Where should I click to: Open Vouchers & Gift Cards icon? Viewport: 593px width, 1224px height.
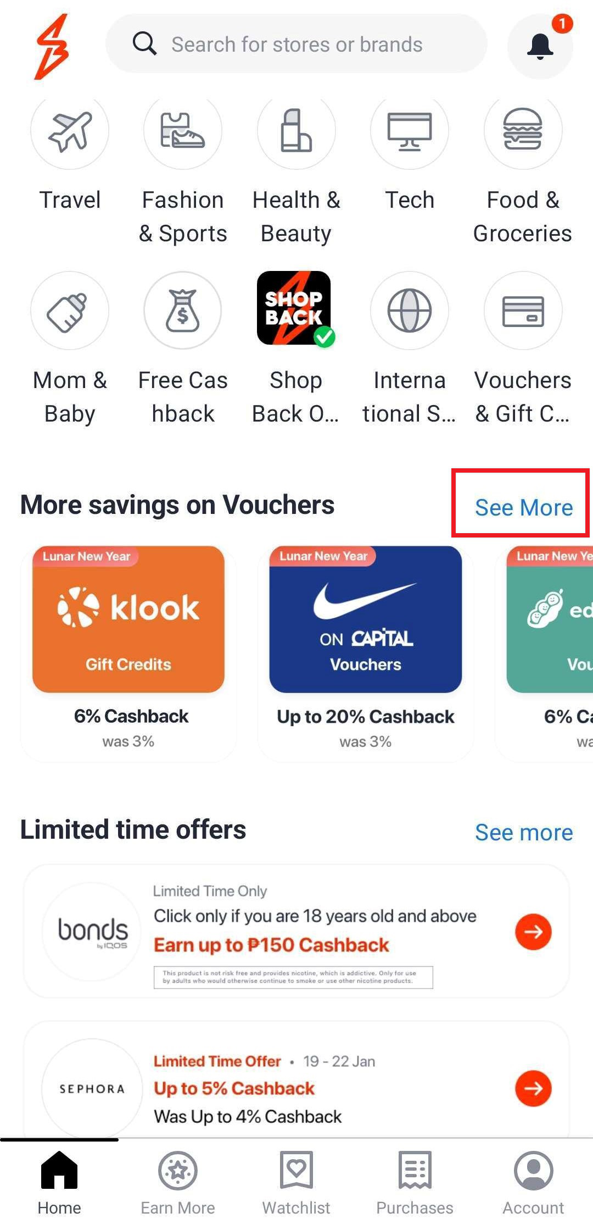tap(523, 311)
